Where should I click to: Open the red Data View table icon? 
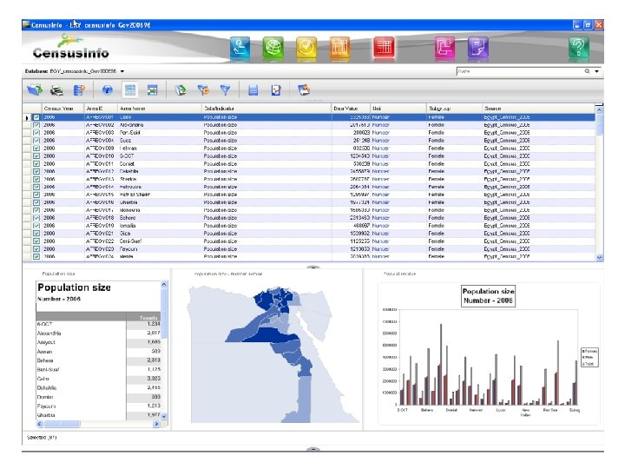384,48
